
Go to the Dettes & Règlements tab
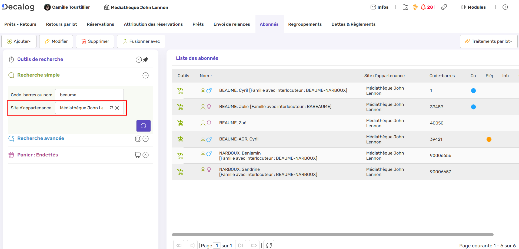pyautogui.click(x=353, y=24)
